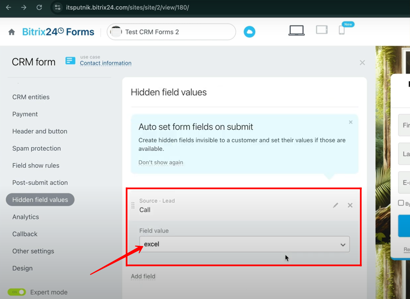Switch to mobile preview icon
Image resolution: width=410 pixels, height=299 pixels.
pyautogui.click(x=341, y=30)
